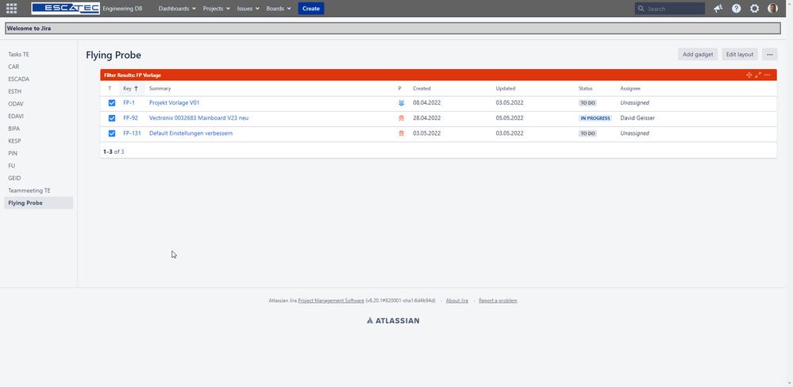The width and height of the screenshot is (793, 387).
Task: Select the FU dashboard
Action: pos(38,166)
